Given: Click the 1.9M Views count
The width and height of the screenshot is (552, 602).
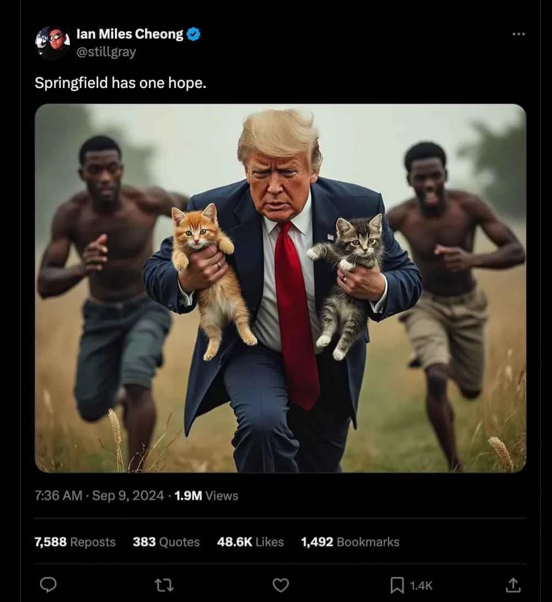Looking at the screenshot, I should pyautogui.click(x=206, y=496).
